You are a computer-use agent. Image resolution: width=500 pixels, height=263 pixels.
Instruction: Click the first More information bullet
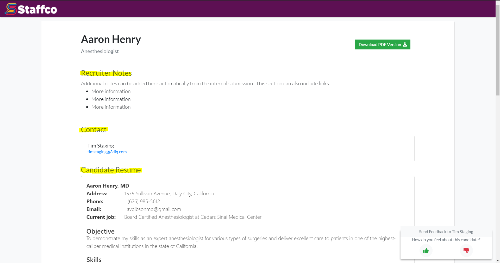[111, 91]
